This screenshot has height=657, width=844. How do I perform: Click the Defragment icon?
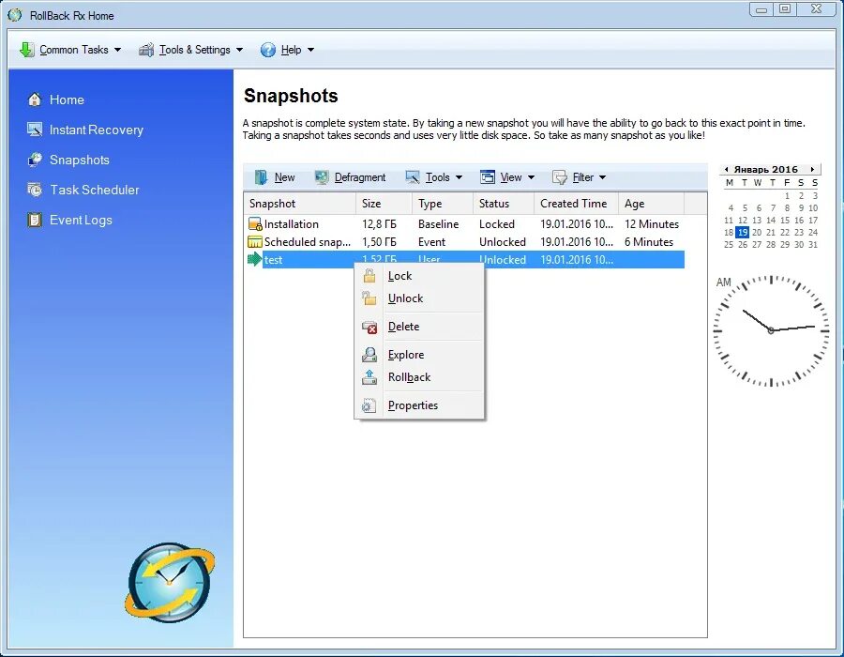coord(322,177)
